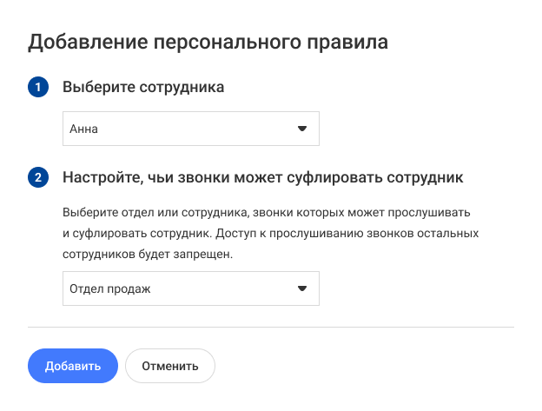Click the arrow icon in the Отдел продаж field

coord(302,288)
